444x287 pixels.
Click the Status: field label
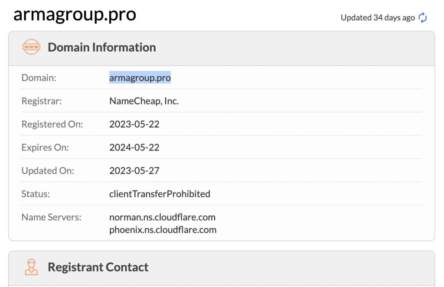36,194
